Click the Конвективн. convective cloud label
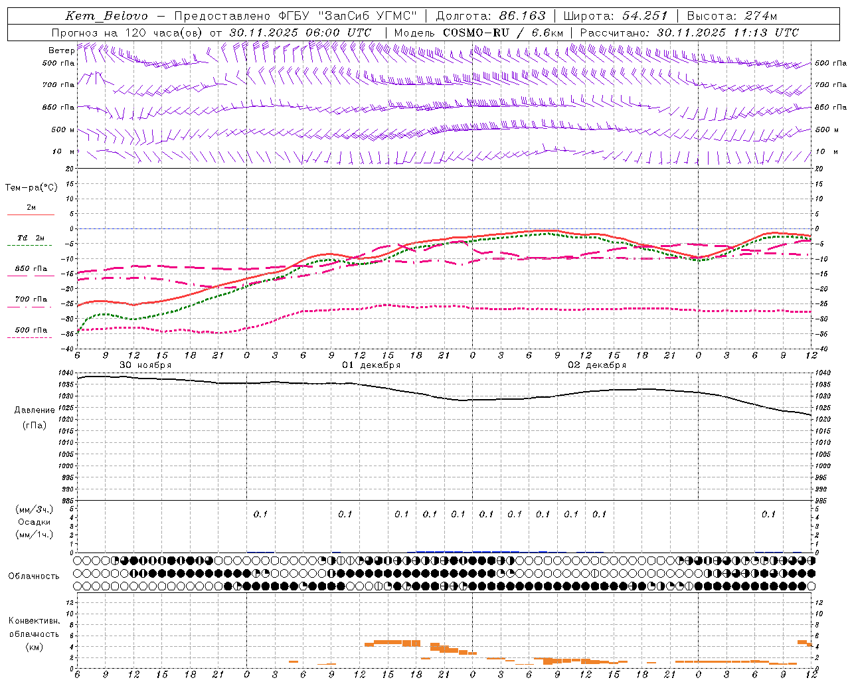Screen dimensions: 850x680 pyautogui.click(x=35, y=621)
